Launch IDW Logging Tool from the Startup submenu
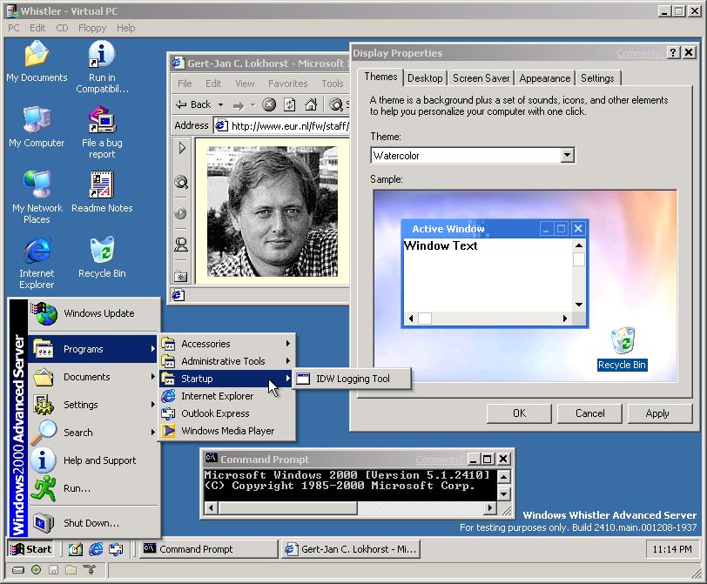This screenshot has width=707, height=584. (352, 379)
